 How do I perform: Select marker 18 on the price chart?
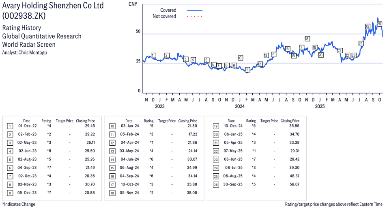(307, 39)
